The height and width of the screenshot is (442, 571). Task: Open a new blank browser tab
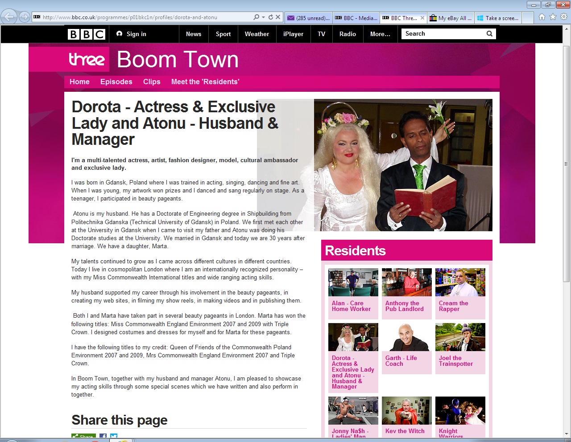coord(528,18)
